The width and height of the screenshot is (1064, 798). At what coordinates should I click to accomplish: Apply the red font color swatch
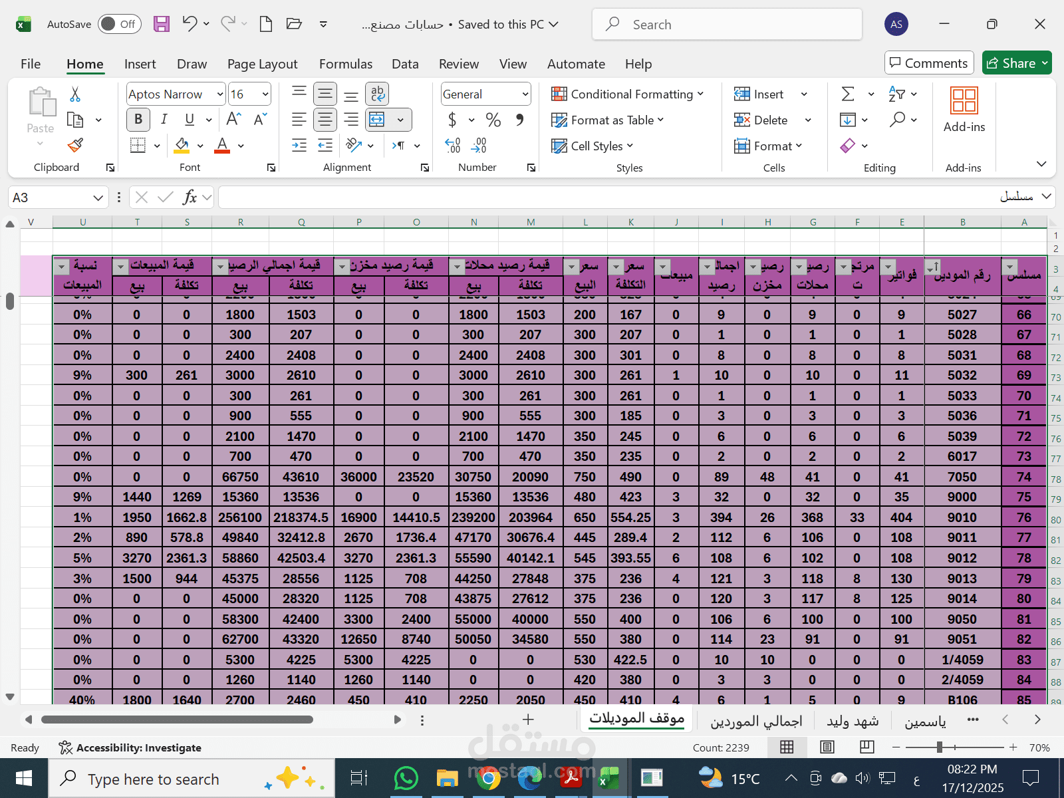[222, 145]
